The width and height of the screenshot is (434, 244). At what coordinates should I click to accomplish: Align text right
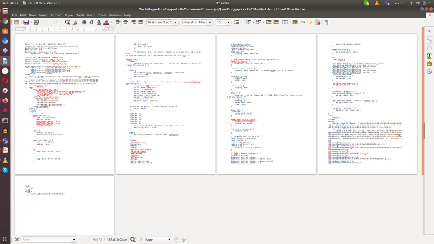tap(133, 22)
